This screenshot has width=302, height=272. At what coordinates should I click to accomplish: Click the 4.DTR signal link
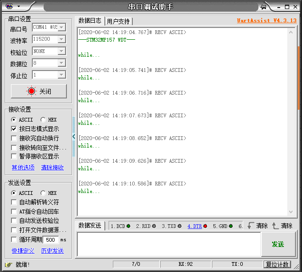[195, 226]
